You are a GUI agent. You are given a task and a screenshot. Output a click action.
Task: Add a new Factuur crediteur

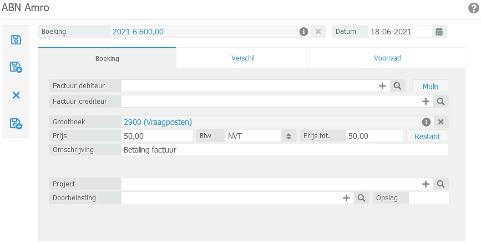pyautogui.click(x=426, y=102)
